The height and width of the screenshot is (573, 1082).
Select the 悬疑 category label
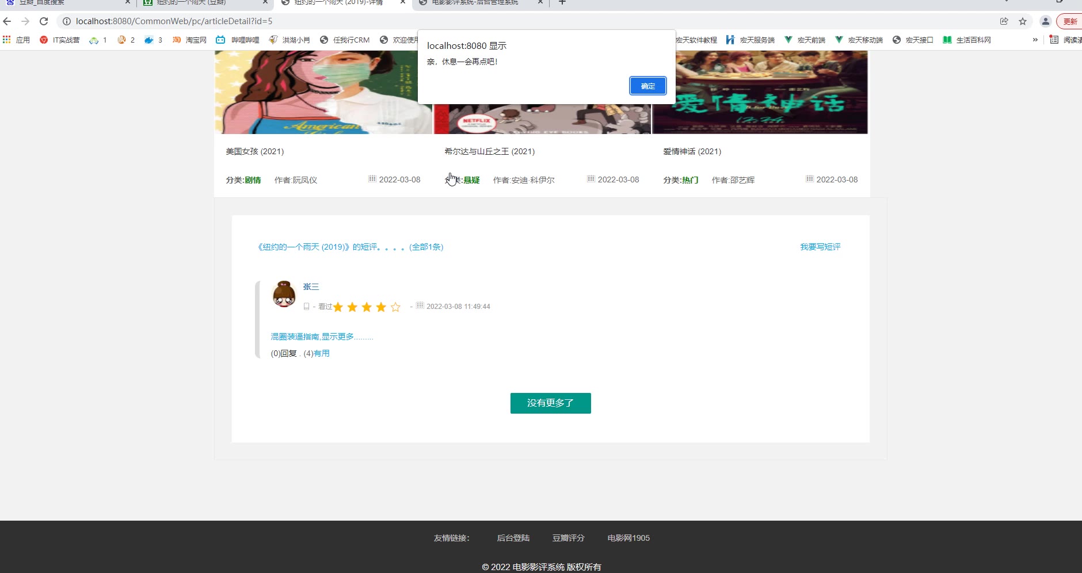pyautogui.click(x=471, y=180)
